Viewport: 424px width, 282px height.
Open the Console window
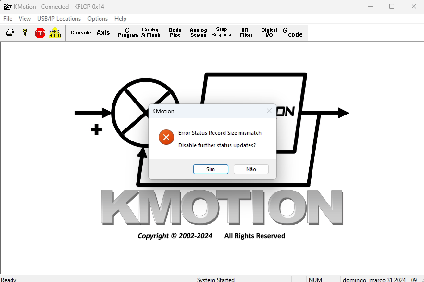pos(80,33)
